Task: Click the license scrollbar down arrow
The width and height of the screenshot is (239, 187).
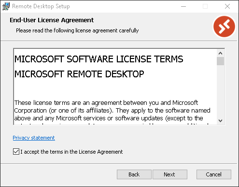Action: [x=220, y=120]
